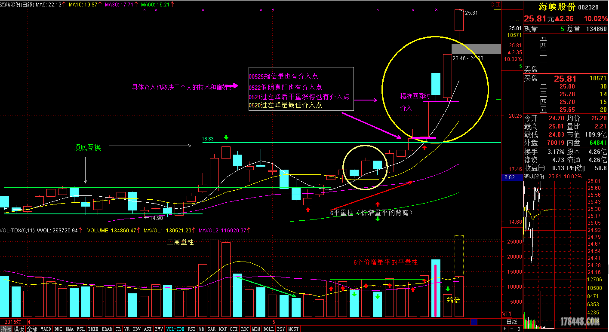Viewport: 609px width, 332px height.
Task: Click the 市值 109.9亿 value
Action: pyautogui.click(x=596, y=135)
